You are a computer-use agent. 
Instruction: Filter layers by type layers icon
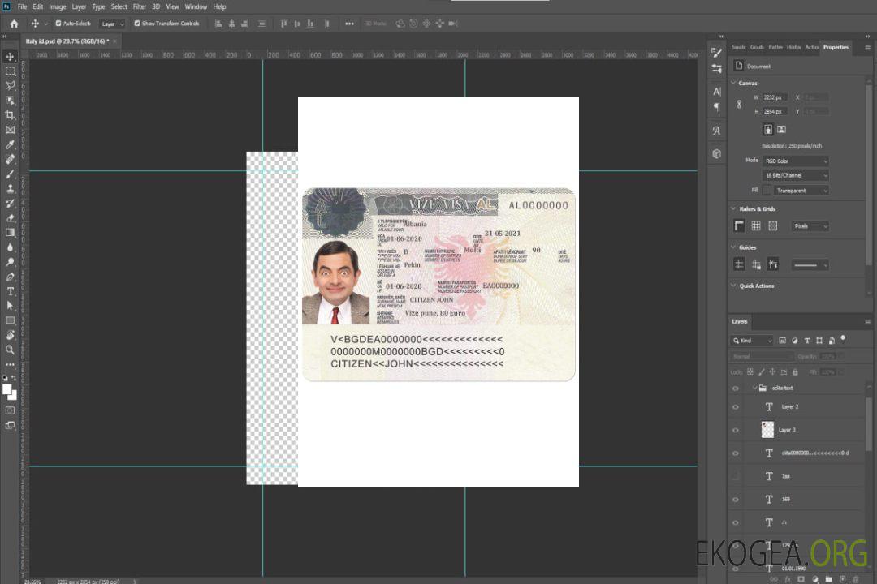[x=806, y=341]
